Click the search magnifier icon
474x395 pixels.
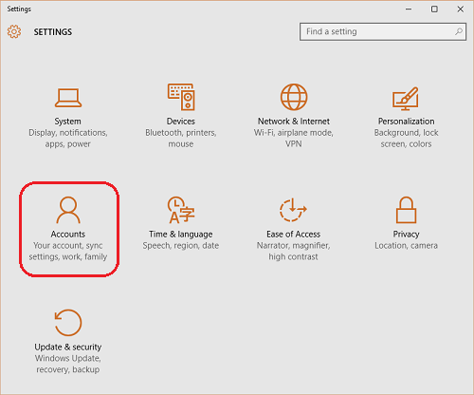(459, 31)
